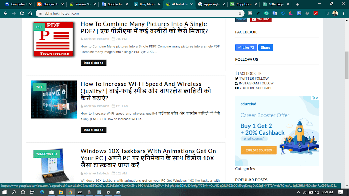Open the TWITTER FOLLOW link
This screenshot has height=196, width=349.
(254, 78)
